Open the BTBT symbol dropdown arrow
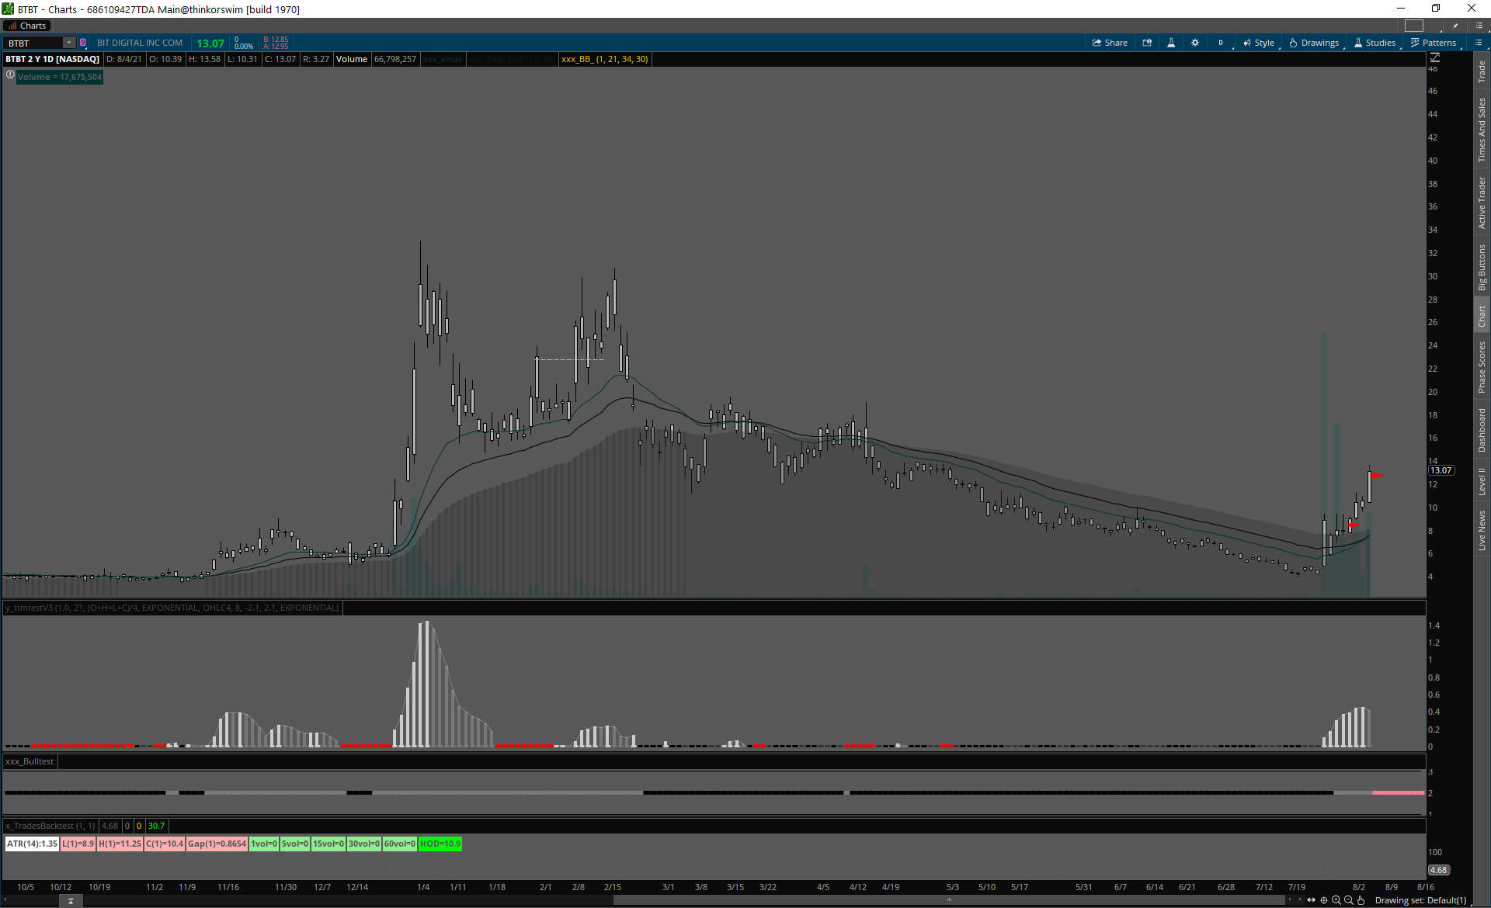 click(x=68, y=43)
